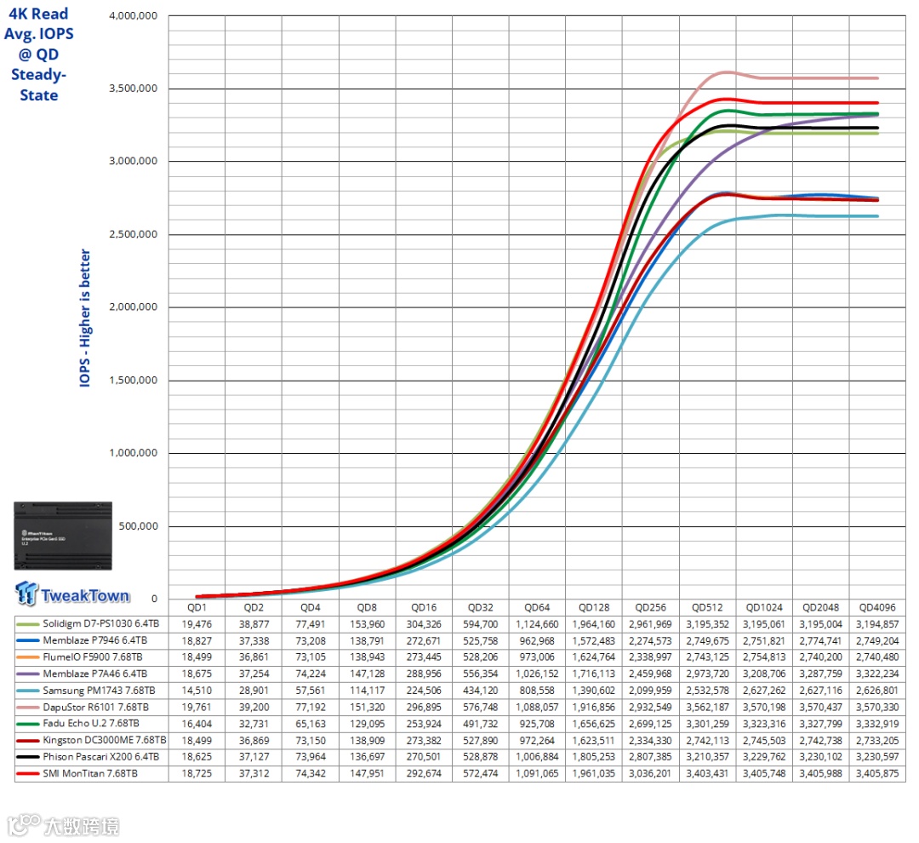Click Samsung QD4096 value 2,626,801
This screenshot has height=843, width=919.
[x=877, y=691]
